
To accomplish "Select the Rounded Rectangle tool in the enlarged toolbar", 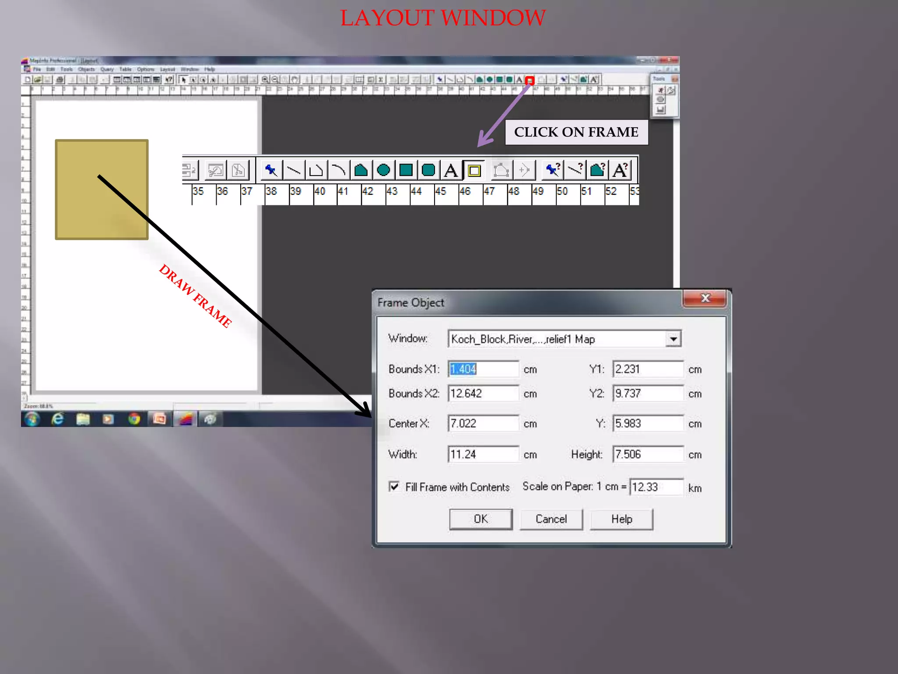I will [x=428, y=170].
